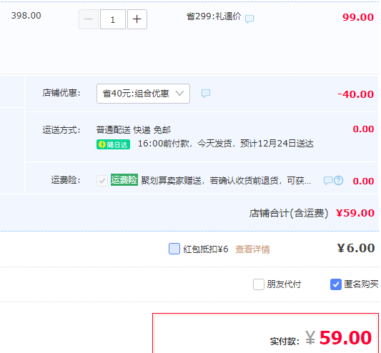Click the truncated 聚划算卖家赠送 insurance description

[226, 181]
